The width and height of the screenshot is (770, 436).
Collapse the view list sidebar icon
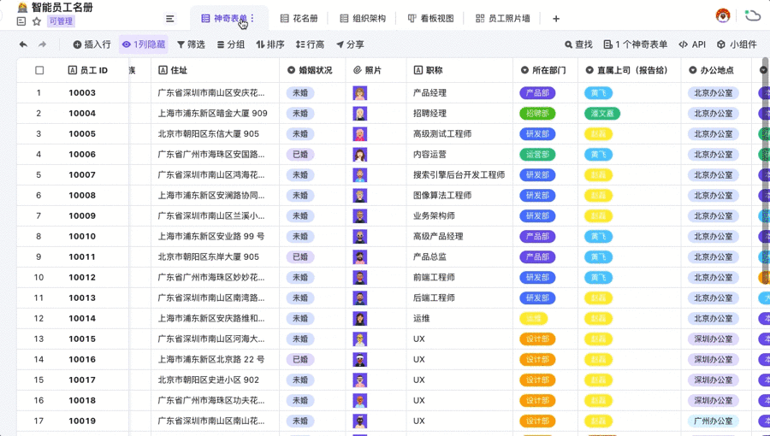(170, 19)
